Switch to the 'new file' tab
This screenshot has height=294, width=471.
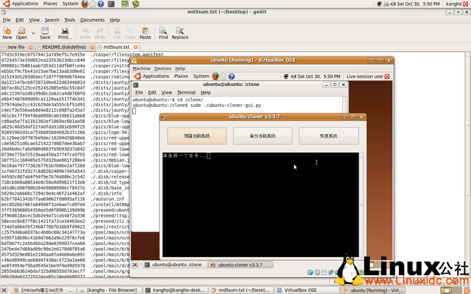(x=16, y=47)
